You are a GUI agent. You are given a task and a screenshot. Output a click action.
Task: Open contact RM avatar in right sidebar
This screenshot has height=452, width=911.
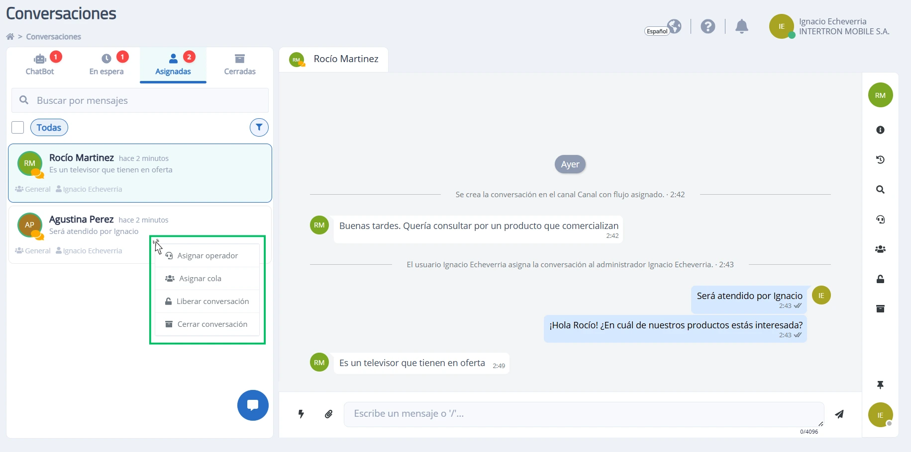[x=880, y=95]
